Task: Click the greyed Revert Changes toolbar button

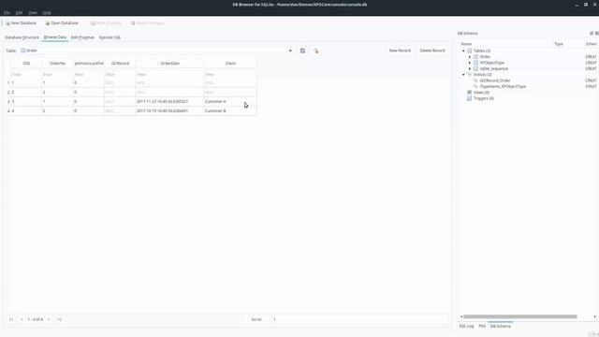Action: [148, 22]
